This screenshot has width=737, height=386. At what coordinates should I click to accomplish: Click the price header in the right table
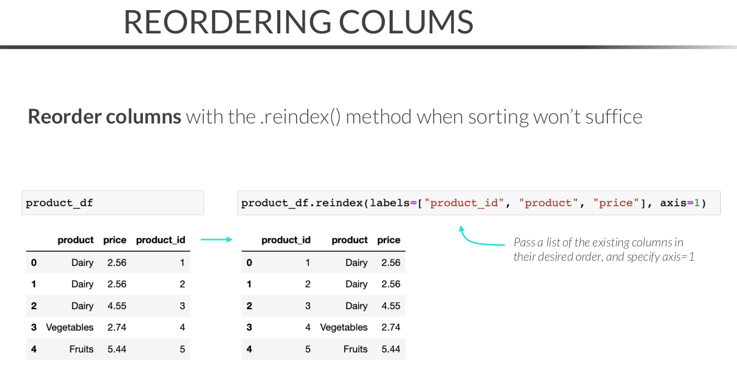[x=389, y=240]
